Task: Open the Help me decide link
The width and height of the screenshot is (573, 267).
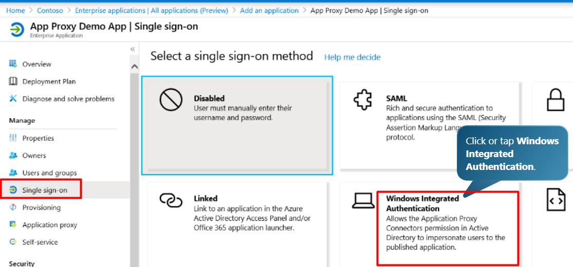Action: pos(352,58)
